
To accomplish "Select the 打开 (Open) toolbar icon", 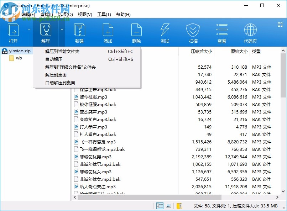I will tap(14, 33).
